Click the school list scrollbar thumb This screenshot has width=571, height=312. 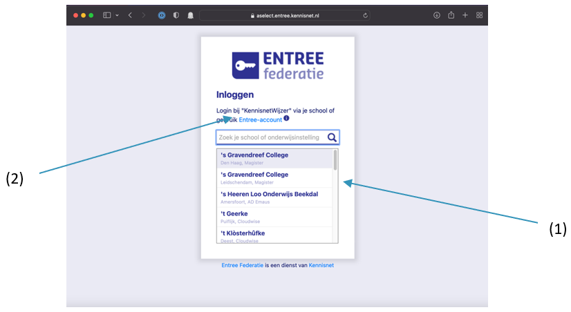point(335,160)
